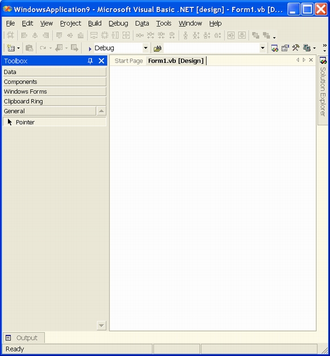Click the Start debugging arrow icon
Viewport: 330px width, 356px height.
[90, 48]
